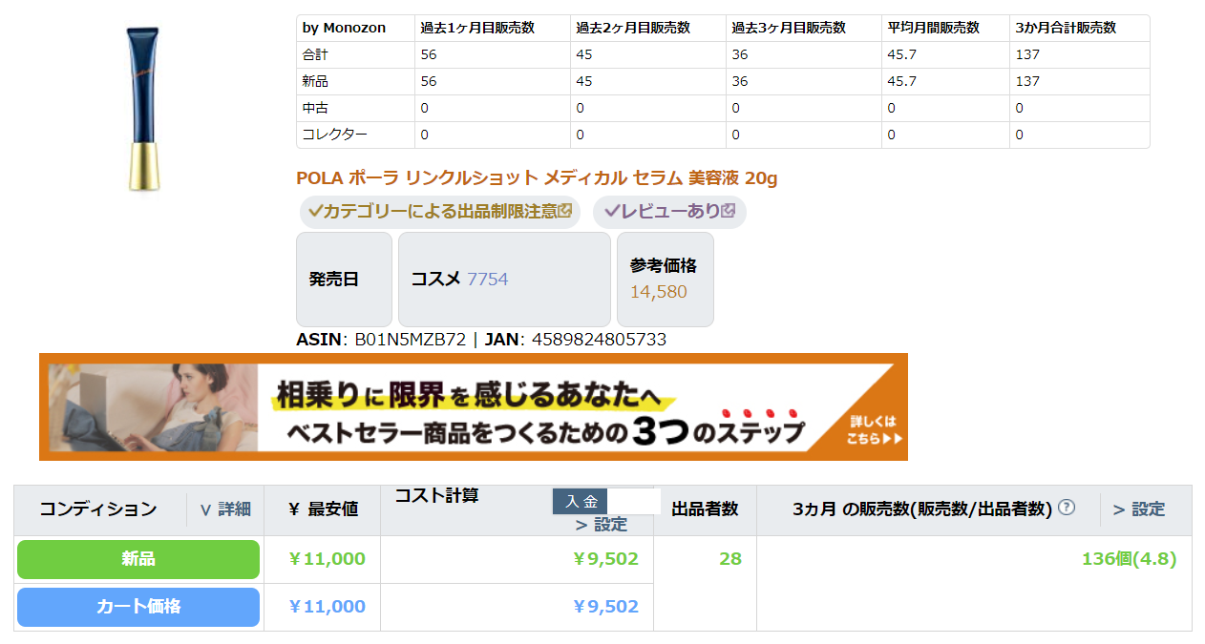Viewport: 1205px width, 644px height.
Task: Click the ¥ 最安値 column header
Action: click(x=323, y=509)
